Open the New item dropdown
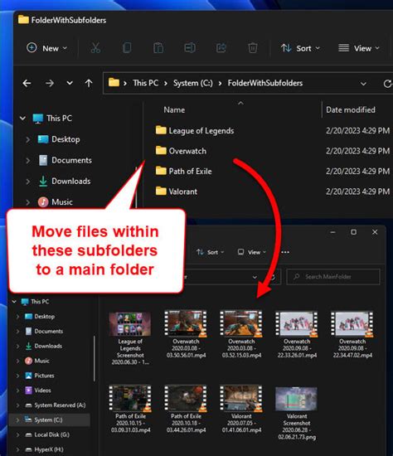Screen dimensions: 393x456 point(46,48)
